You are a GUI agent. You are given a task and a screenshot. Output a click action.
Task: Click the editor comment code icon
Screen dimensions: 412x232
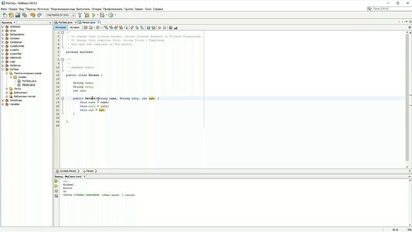(x=171, y=28)
